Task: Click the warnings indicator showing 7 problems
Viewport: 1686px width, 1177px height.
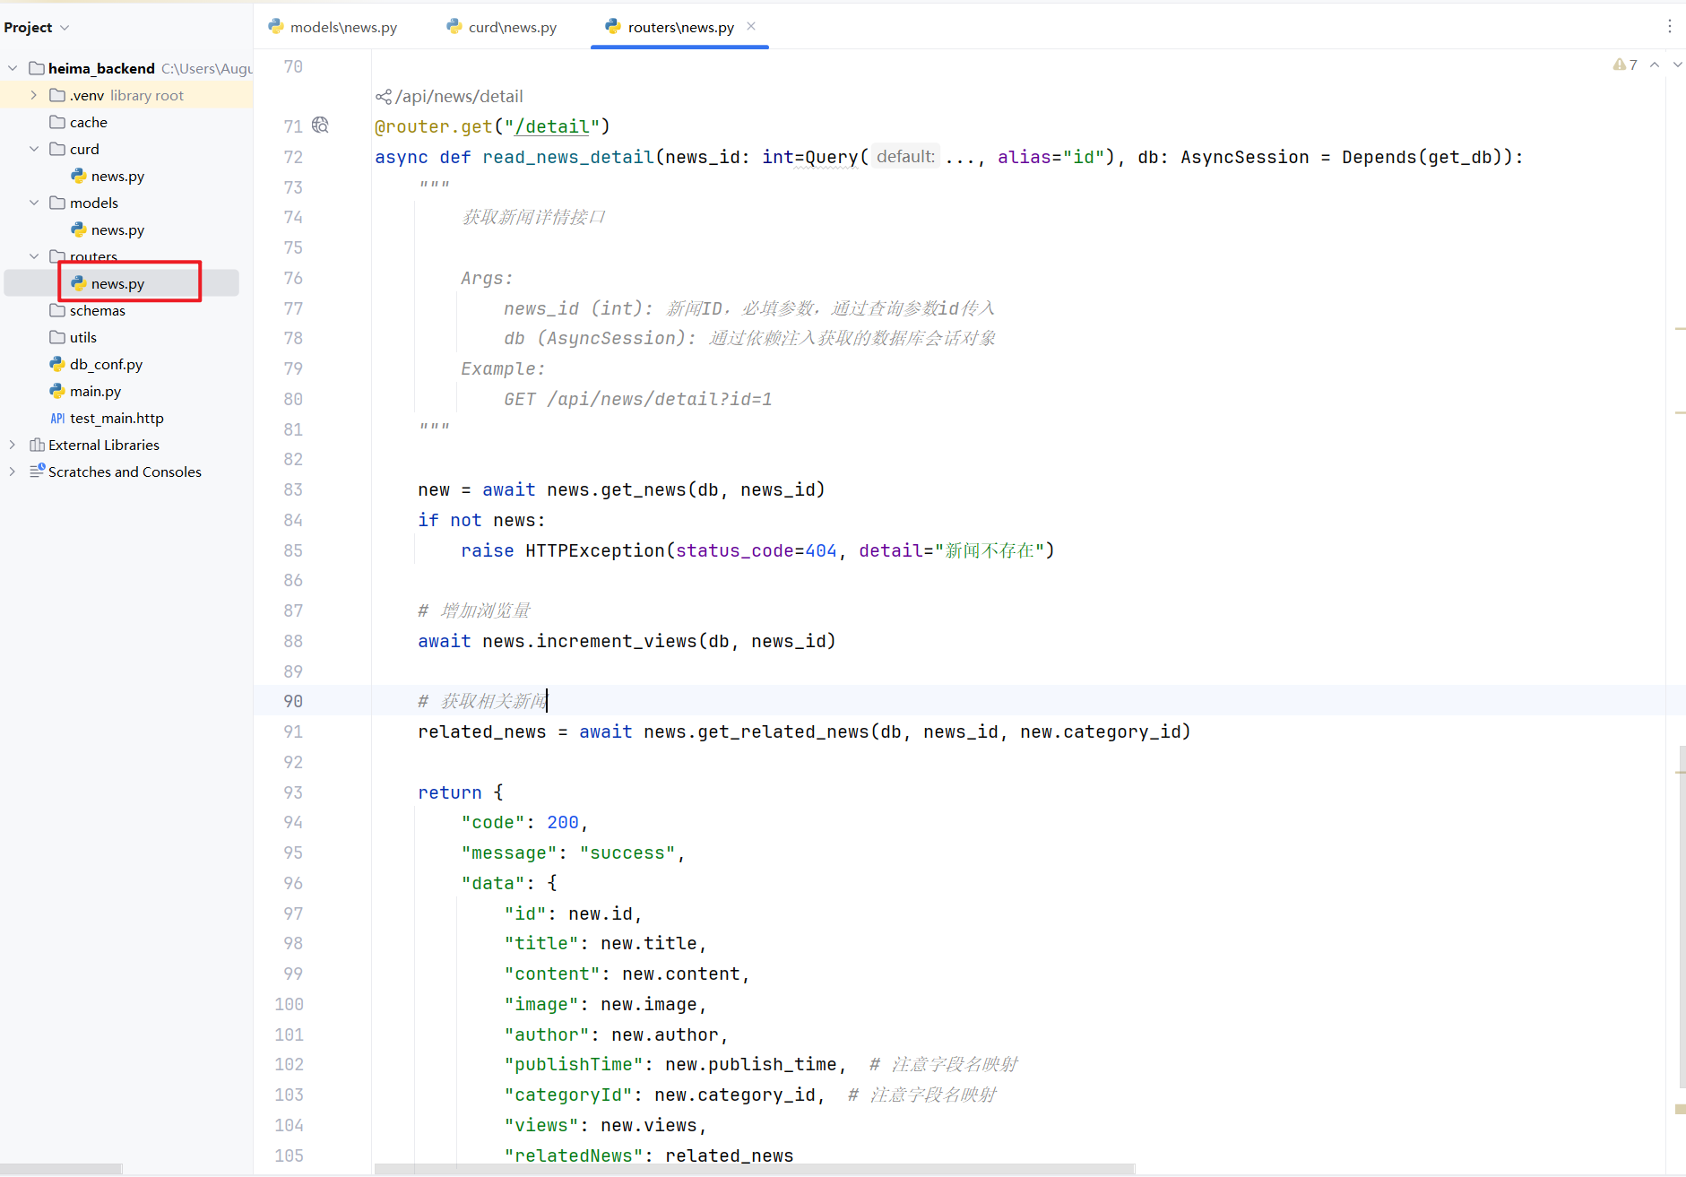Action: [1624, 65]
